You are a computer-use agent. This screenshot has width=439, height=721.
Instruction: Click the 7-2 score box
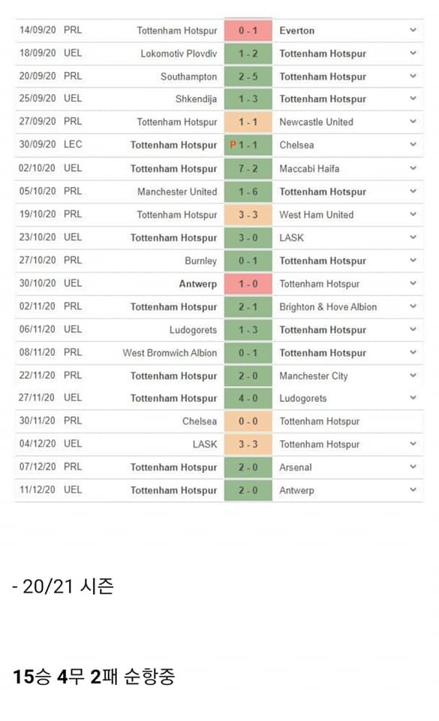[x=248, y=169]
